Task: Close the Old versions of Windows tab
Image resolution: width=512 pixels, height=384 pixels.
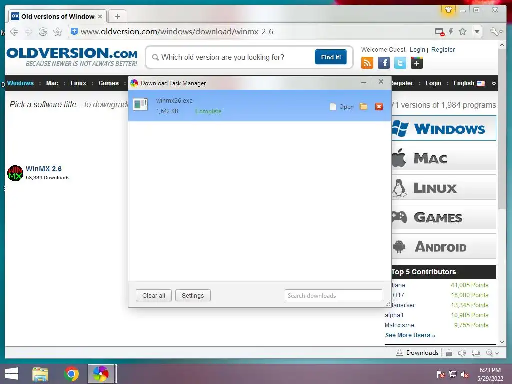Action: click(x=100, y=16)
